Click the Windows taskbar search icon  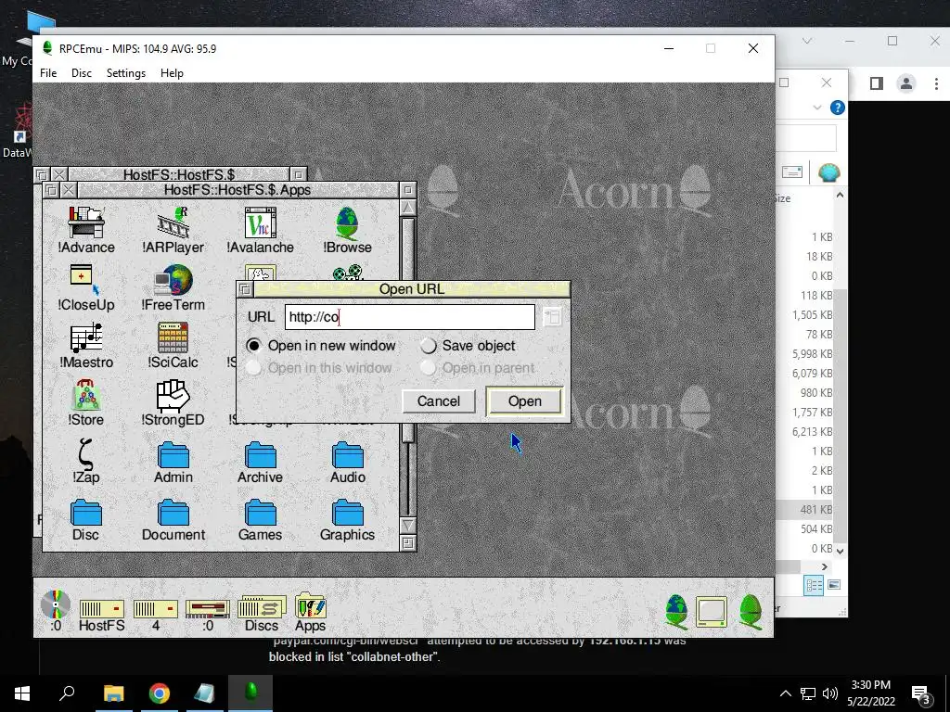tap(67, 693)
